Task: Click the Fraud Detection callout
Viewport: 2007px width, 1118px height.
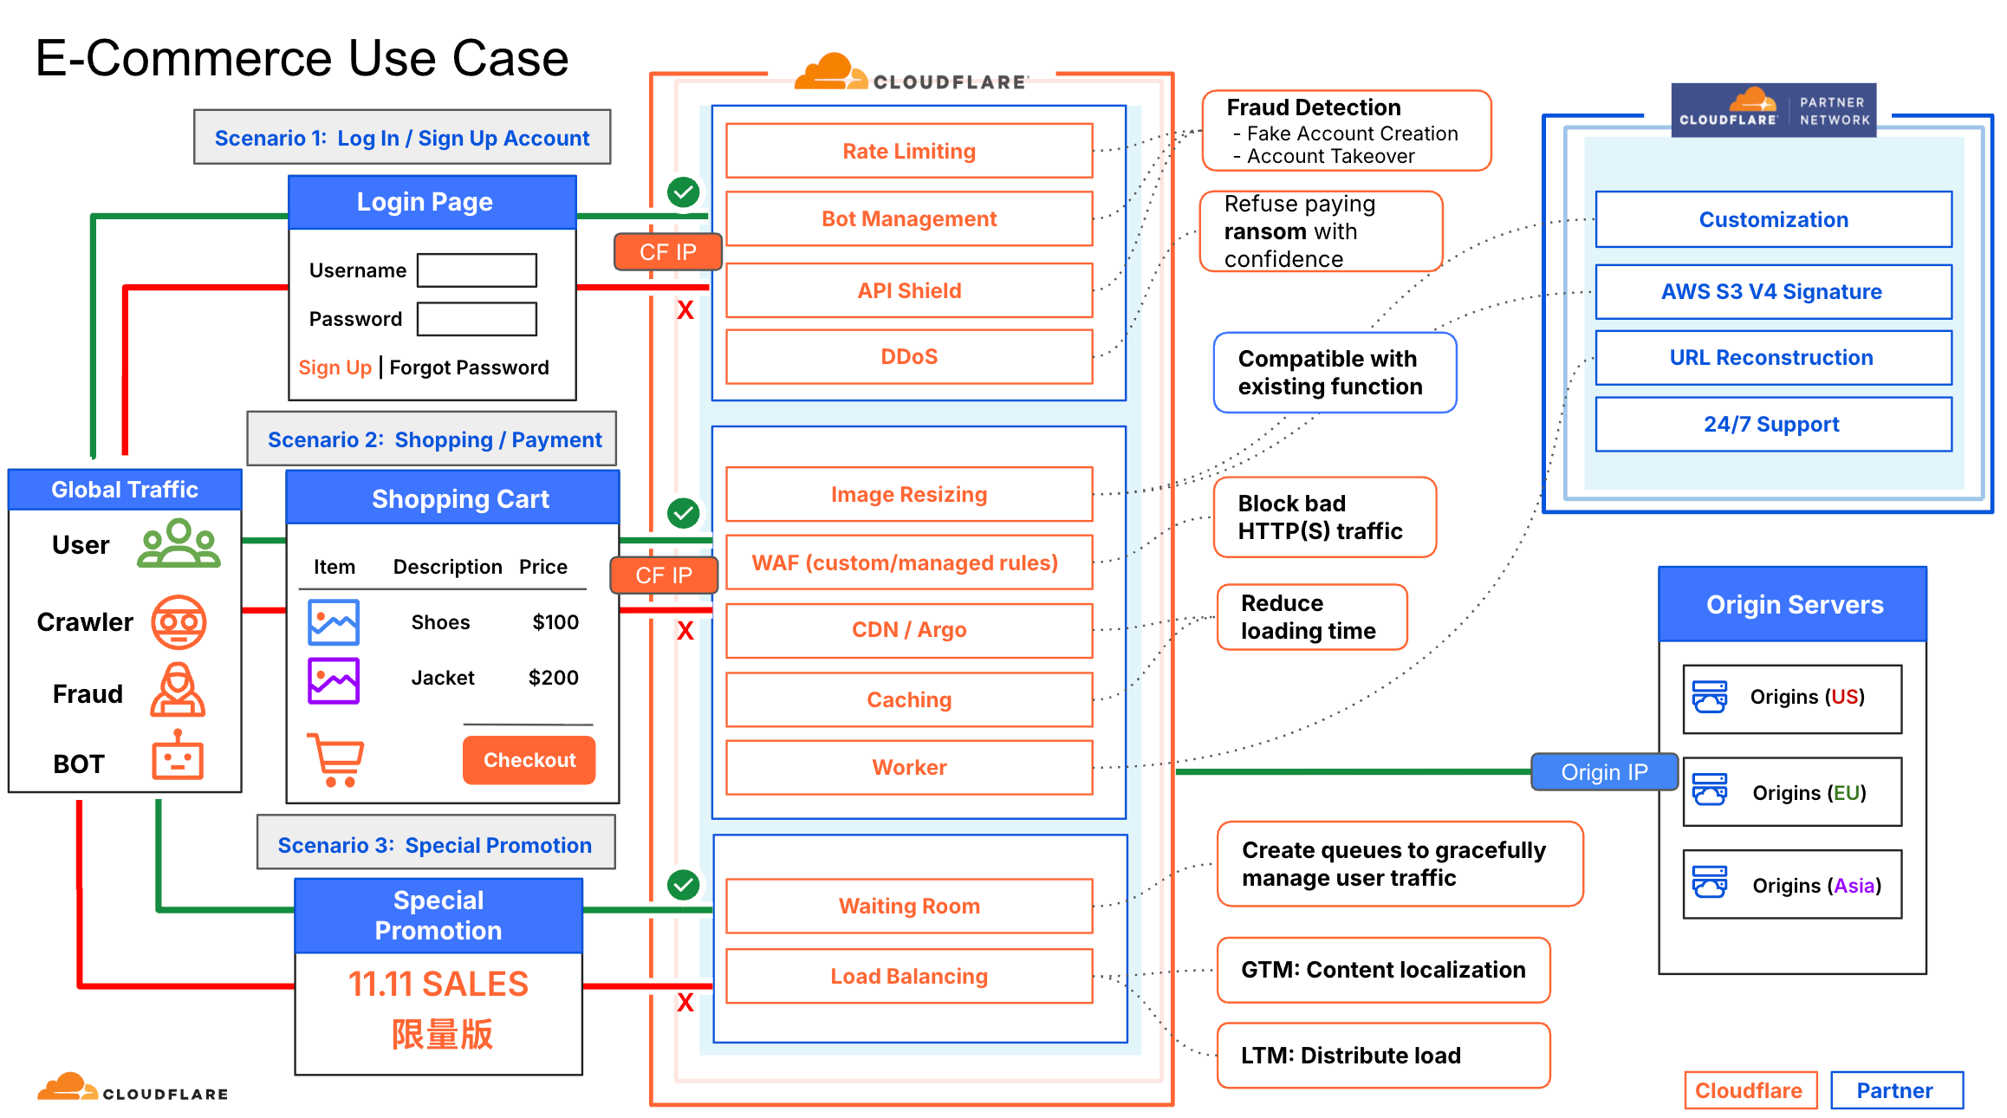Action: [1347, 131]
